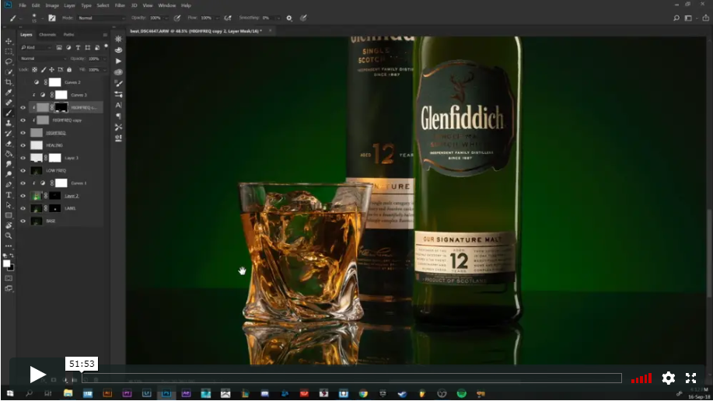Select the Rectangle shape tool

click(9, 215)
